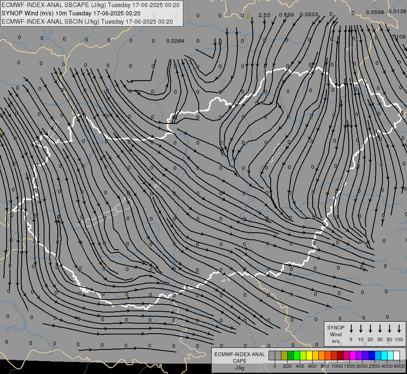Click the 30 m/s wind arrow in legend

[380, 329]
